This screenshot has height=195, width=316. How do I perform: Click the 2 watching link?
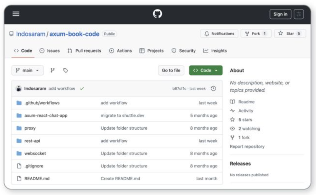(x=249, y=129)
